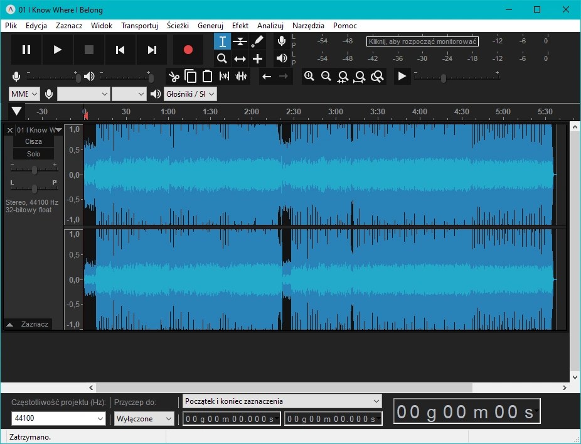Open the MME audio host dropdown
This screenshot has width=581, height=444.
click(x=24, y=94)
